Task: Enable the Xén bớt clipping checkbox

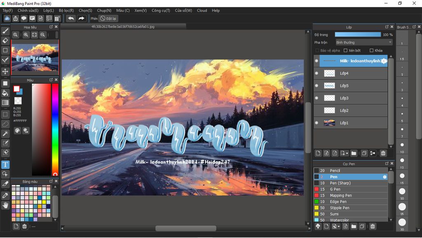Action: point(346,50)
